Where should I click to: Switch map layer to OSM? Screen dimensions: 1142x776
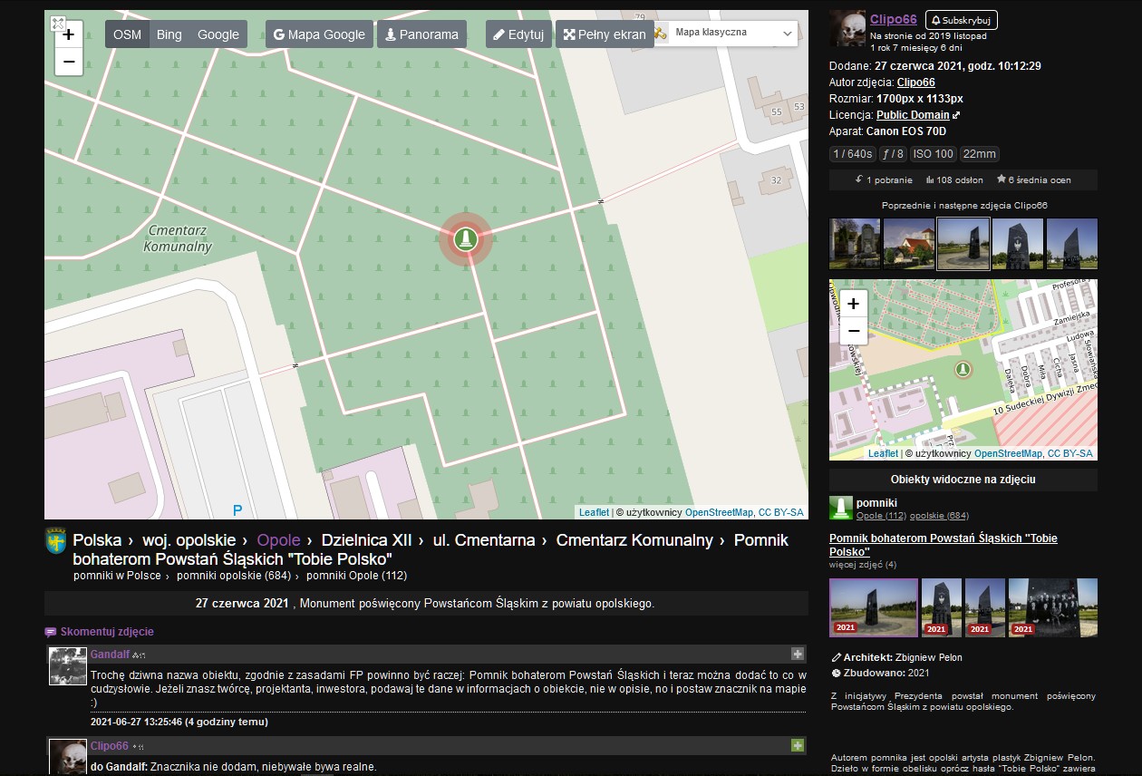tap(127, 34)
